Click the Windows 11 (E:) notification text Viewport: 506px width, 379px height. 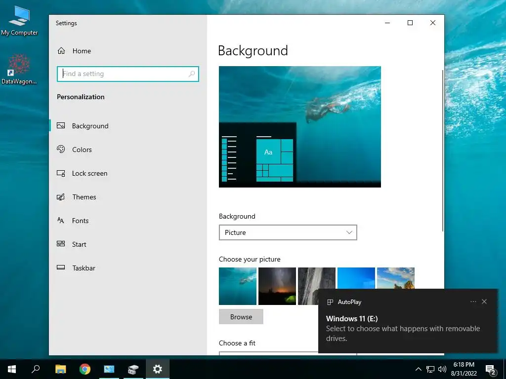pos(352,319)
